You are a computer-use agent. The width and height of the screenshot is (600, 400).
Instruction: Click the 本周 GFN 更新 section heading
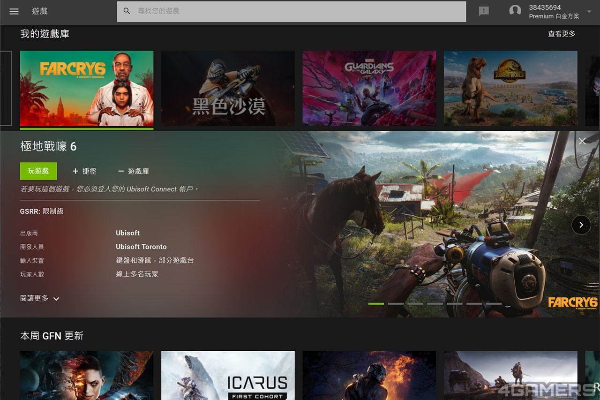tap(52, 336)
